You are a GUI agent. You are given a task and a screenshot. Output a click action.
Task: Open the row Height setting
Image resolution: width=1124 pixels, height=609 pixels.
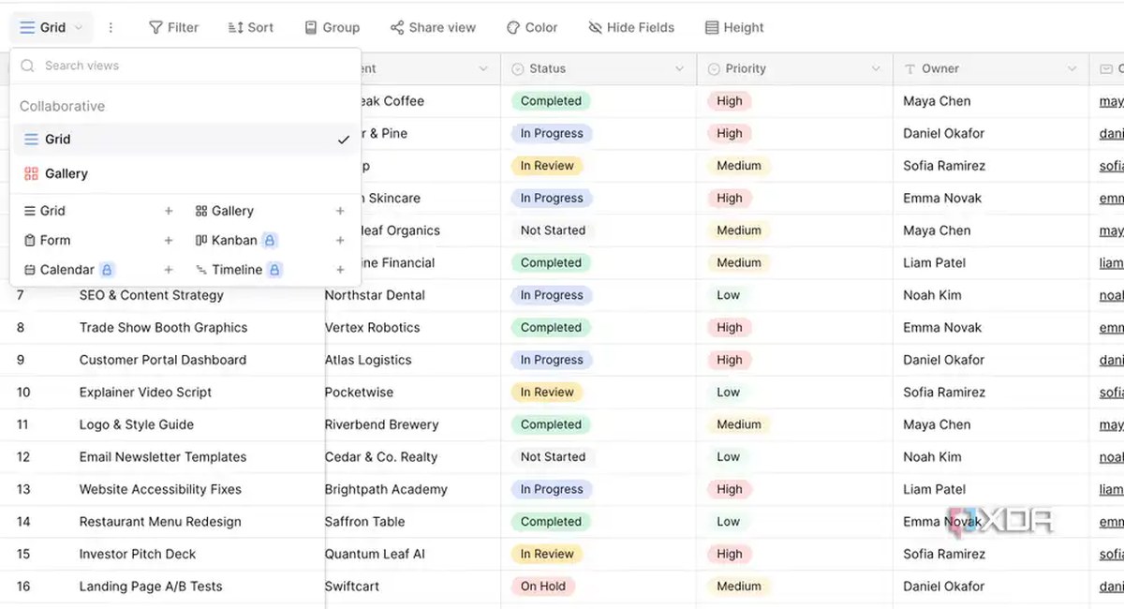click(x=734, y=28)
